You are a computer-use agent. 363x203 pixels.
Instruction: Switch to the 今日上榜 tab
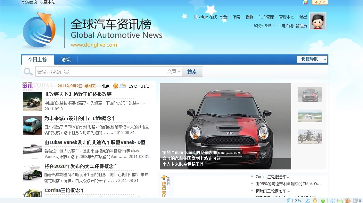(37, 59)
